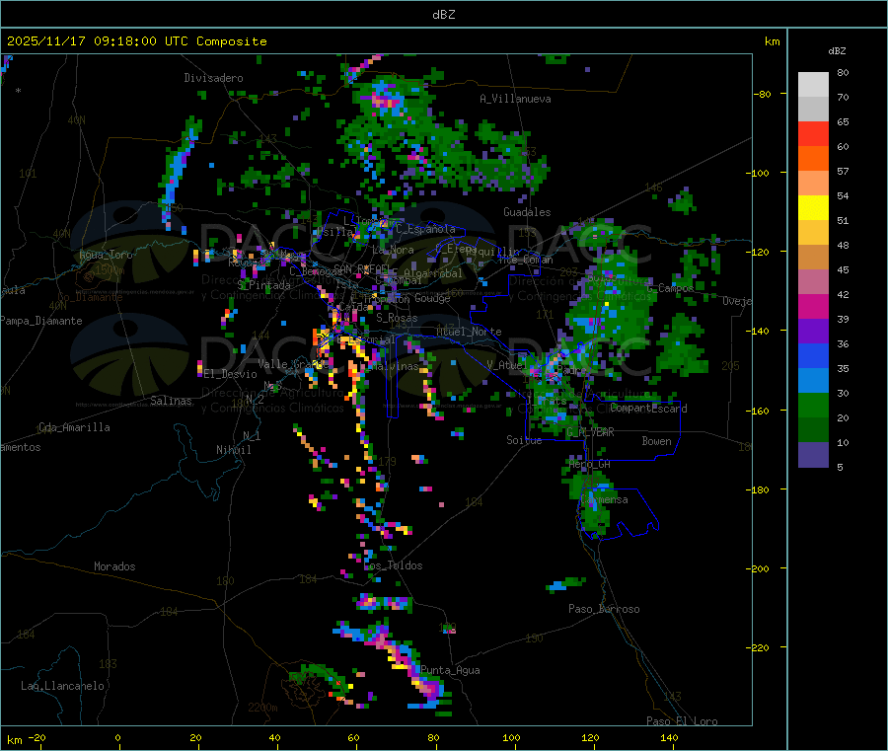Click the Guadales place label

pos(527,212)
